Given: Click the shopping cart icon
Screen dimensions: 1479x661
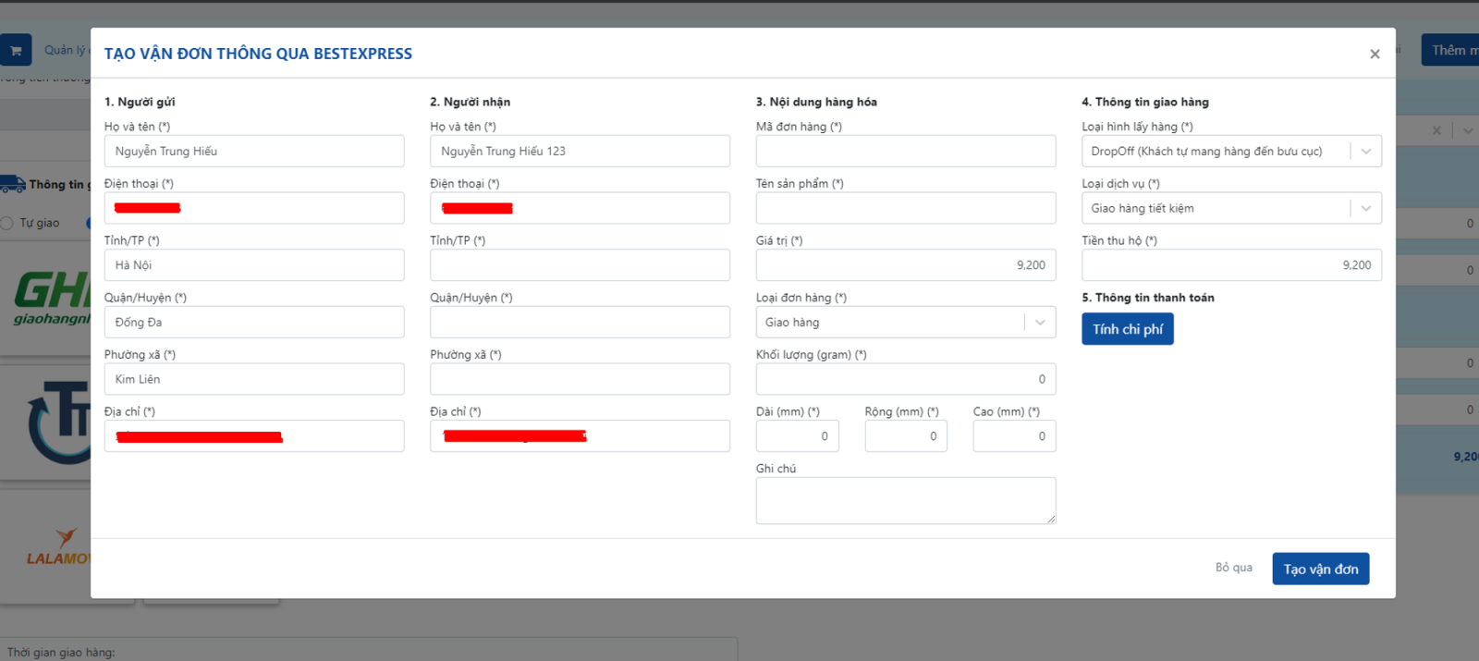Looking at the screenshot, I should [x=16, y=50].
